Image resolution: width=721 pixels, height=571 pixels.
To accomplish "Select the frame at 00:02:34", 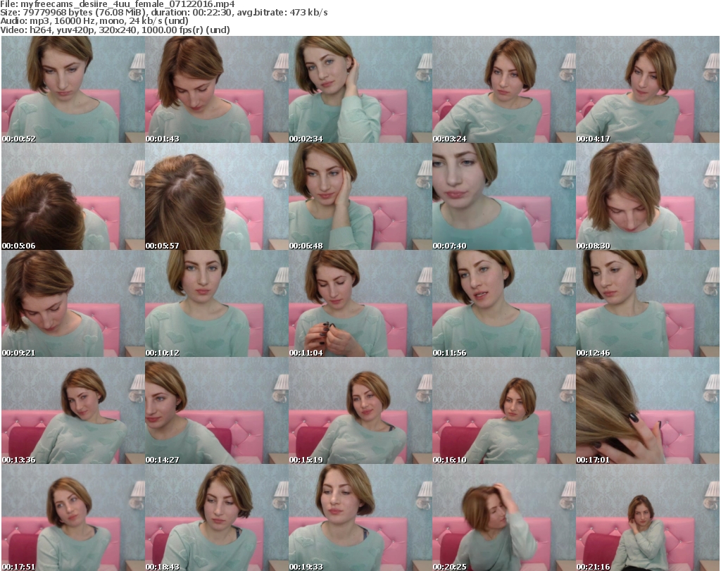I will coord(360,89).
